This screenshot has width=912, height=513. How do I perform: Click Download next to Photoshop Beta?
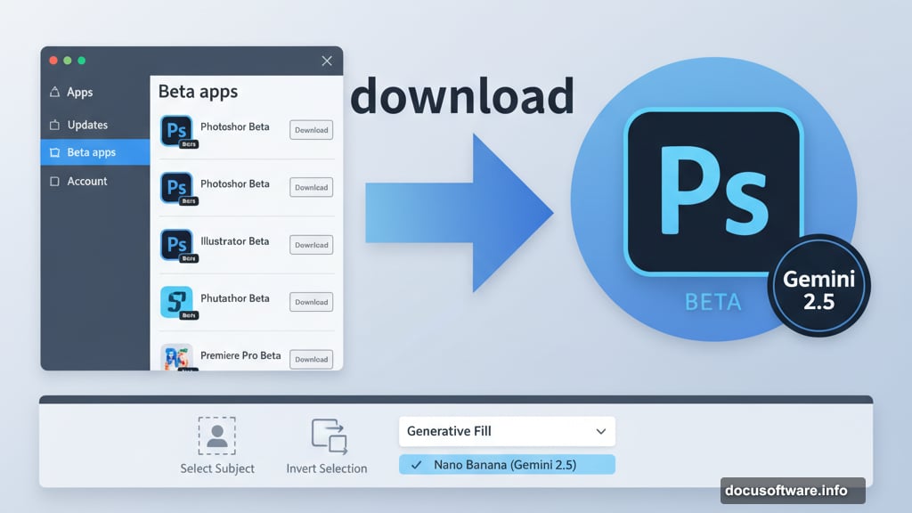point(310,130)
